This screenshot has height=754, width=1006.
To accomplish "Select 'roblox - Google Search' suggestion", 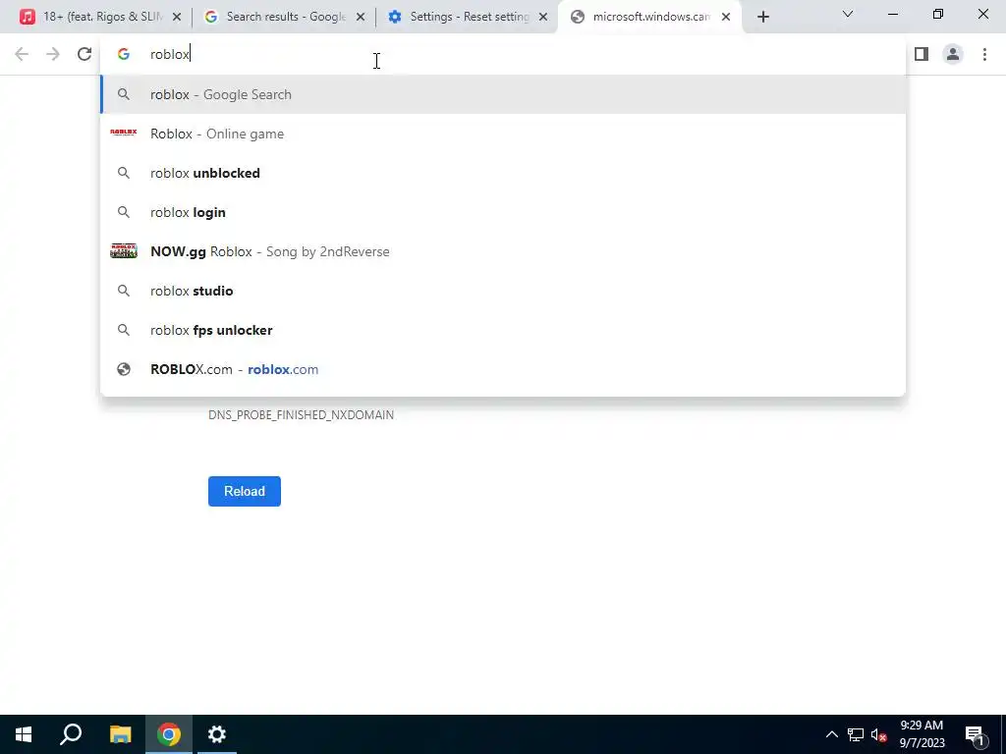I will point(503,94).
